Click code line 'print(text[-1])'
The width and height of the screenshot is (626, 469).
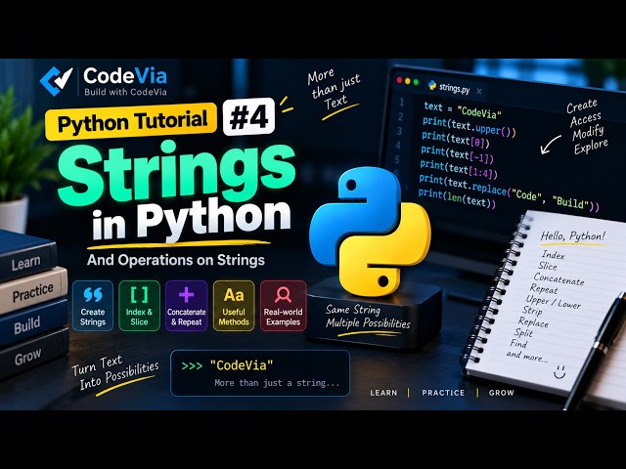coord(457,154)
